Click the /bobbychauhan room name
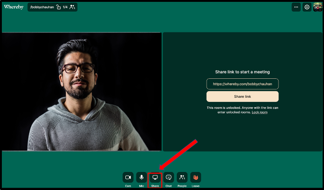This screenshot has height=190, width=324. (42, 7)
